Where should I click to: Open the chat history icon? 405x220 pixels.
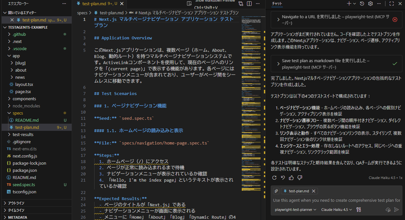[362, 4]
